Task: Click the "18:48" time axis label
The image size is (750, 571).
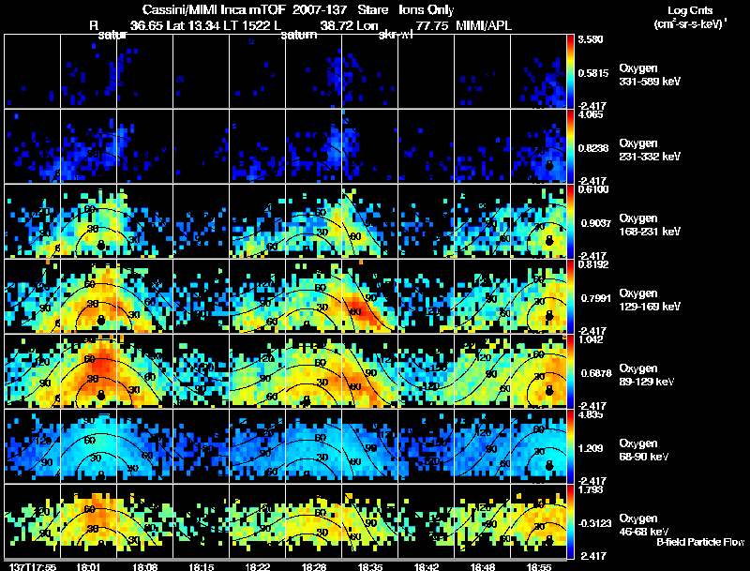Action: click(482, 566)
